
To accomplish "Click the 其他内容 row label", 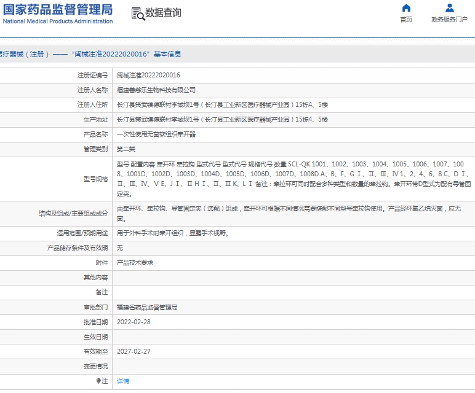I will pos(96,278).
